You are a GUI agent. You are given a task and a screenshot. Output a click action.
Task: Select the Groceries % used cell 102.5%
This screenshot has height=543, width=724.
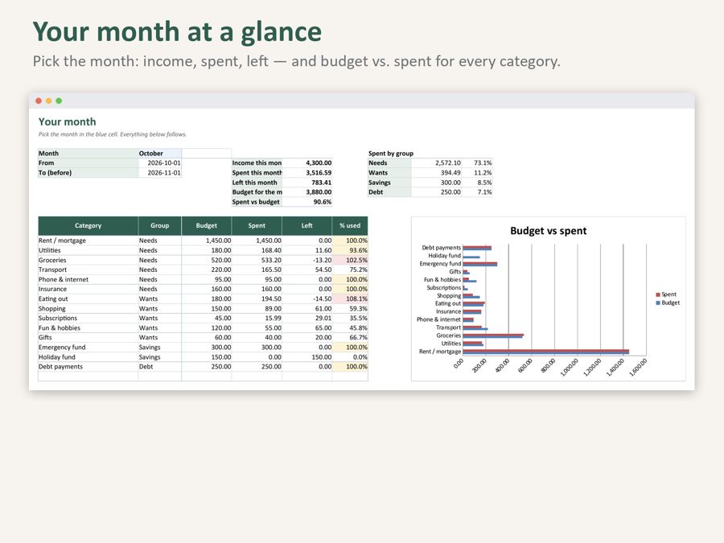[350, 260]
